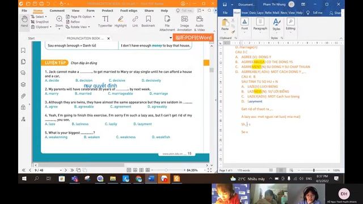The width and height of the screenshot is (363, 204).
Task: Open the Windows Start menu
Action: (x=24, y=178)
